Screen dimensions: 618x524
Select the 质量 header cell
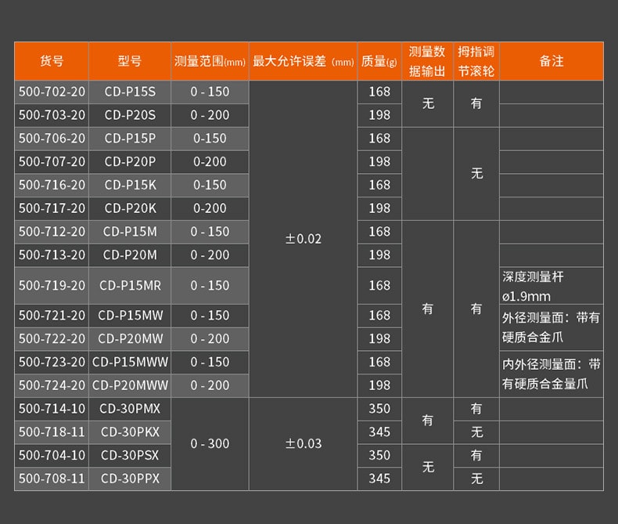[379, 61]
